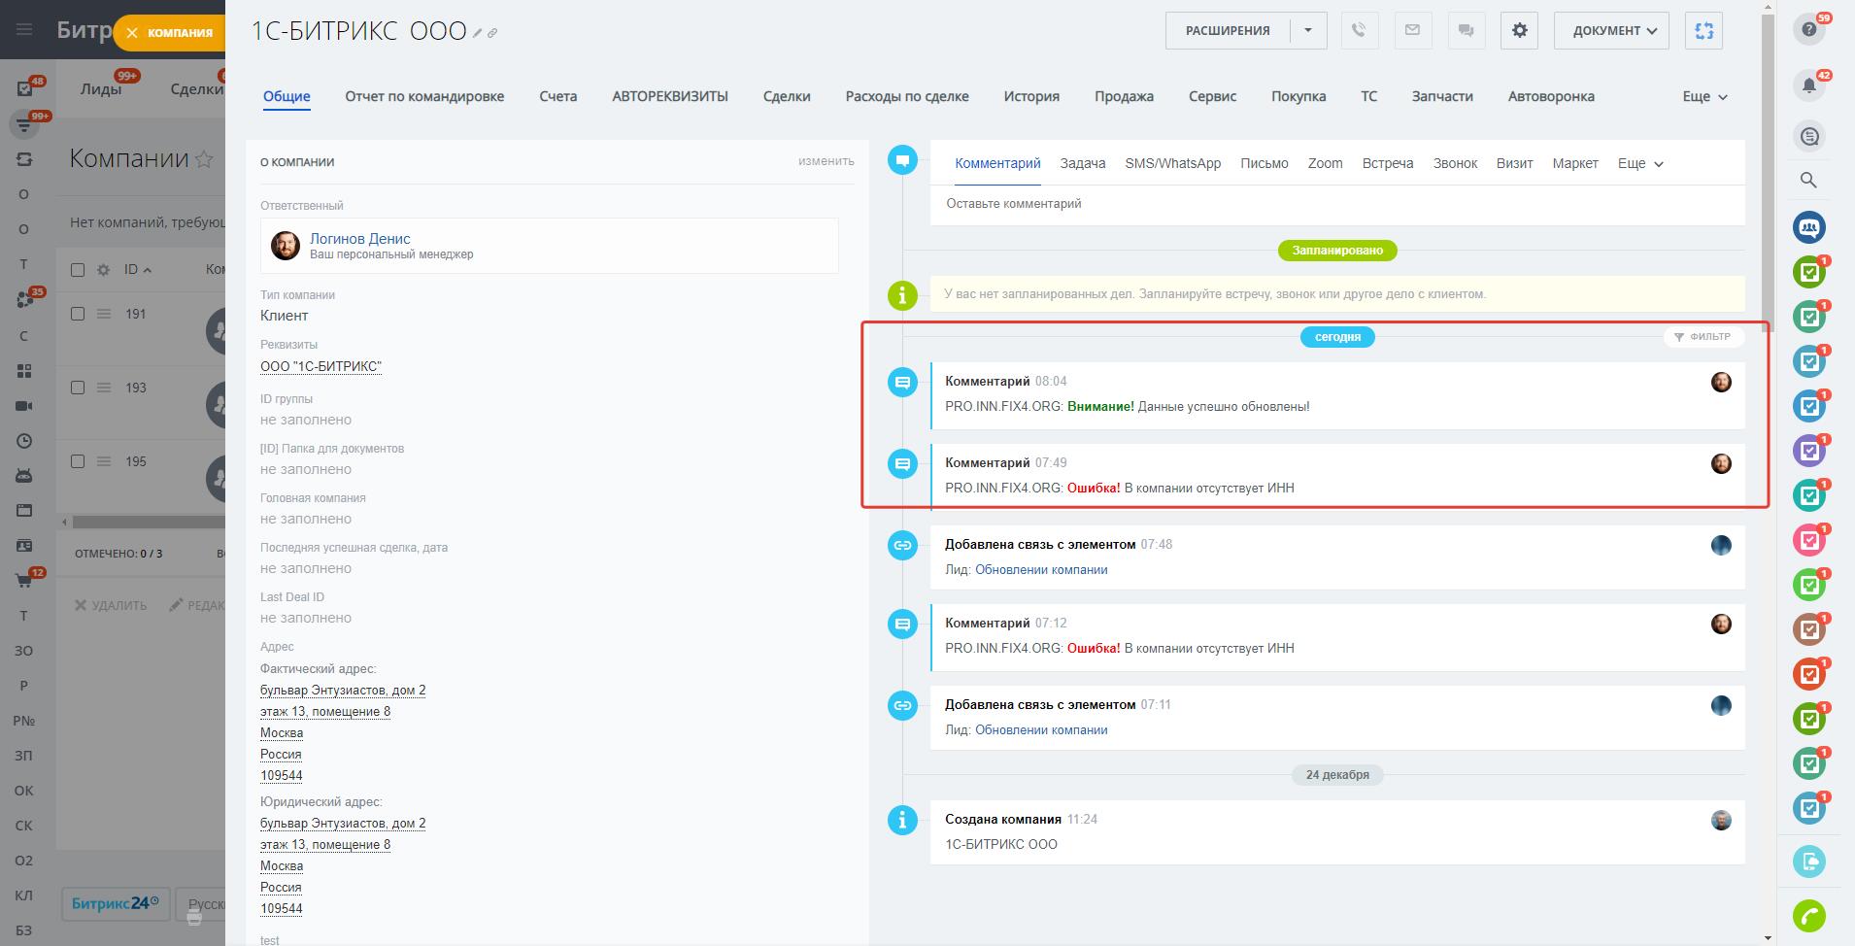Open Логинов Денис profile link
The width and height of the screenshot is (1855, 946).
[x=360, y=238]
